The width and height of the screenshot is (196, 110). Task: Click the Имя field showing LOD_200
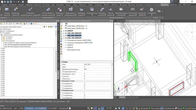97,64
